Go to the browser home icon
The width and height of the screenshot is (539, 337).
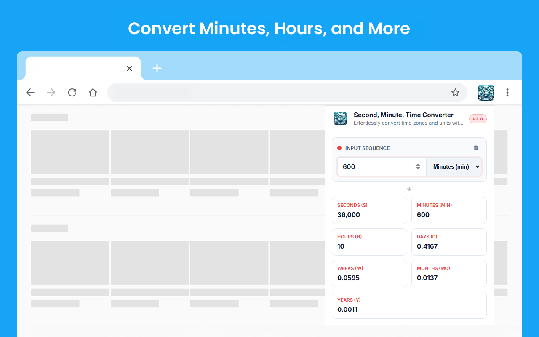pos(93,93)
